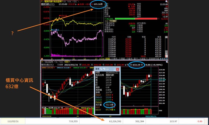Click the 櫃買指數(OTC) name in the top panel
This screenshot has width=209, height=125.
[x=48, y=4]
